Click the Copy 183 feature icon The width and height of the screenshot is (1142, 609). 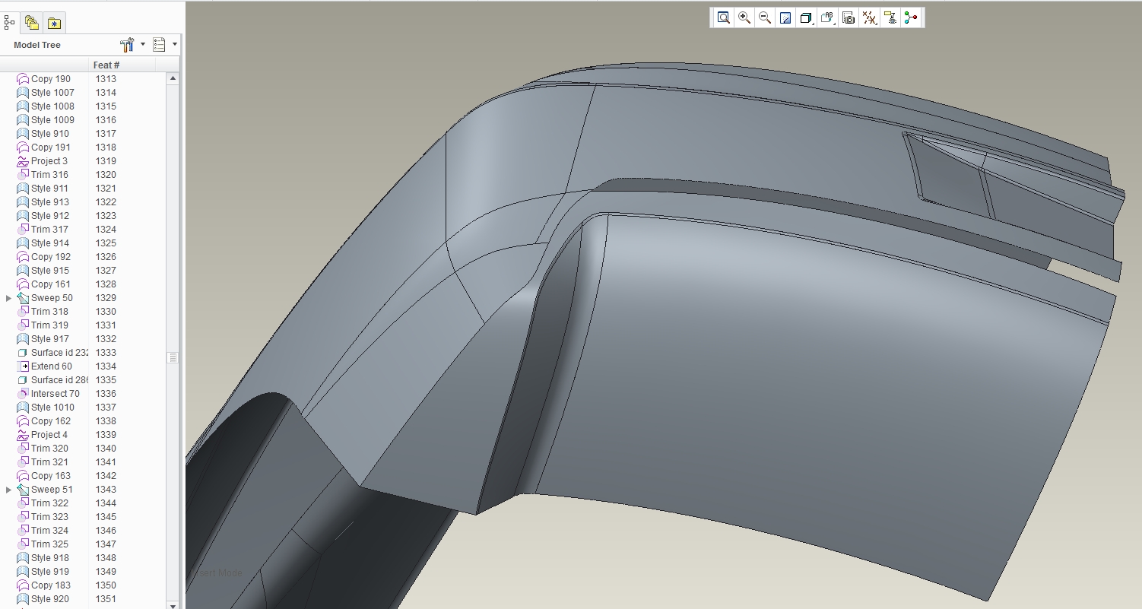[23, 585]
